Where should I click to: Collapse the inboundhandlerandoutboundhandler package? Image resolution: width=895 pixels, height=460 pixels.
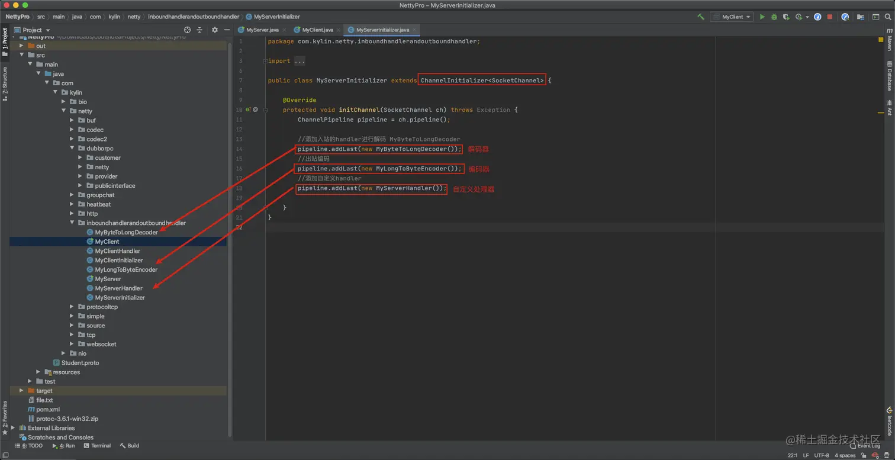click(x=72, y=223)
